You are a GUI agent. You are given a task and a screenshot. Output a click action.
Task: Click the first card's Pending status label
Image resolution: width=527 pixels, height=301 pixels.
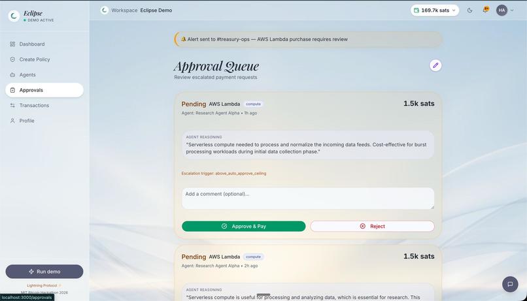(194, 104)
